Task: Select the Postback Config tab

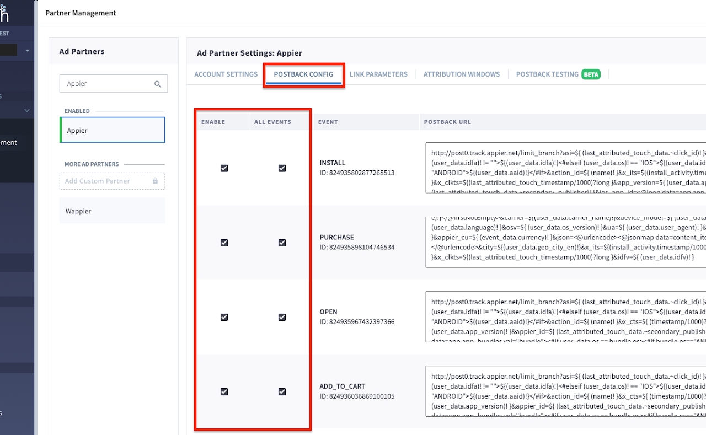Action: pos(303,74)
